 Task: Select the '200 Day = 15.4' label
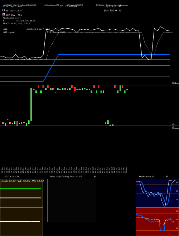[x=14, y=15]
